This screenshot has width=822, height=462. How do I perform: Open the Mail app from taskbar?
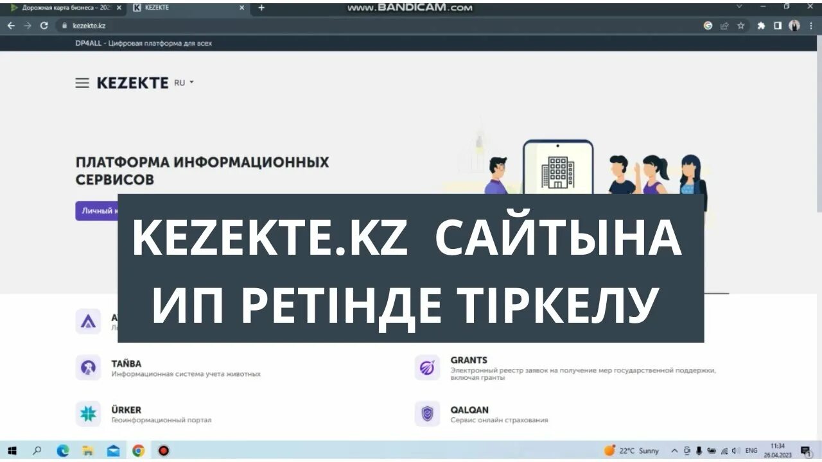pos(114,450)
